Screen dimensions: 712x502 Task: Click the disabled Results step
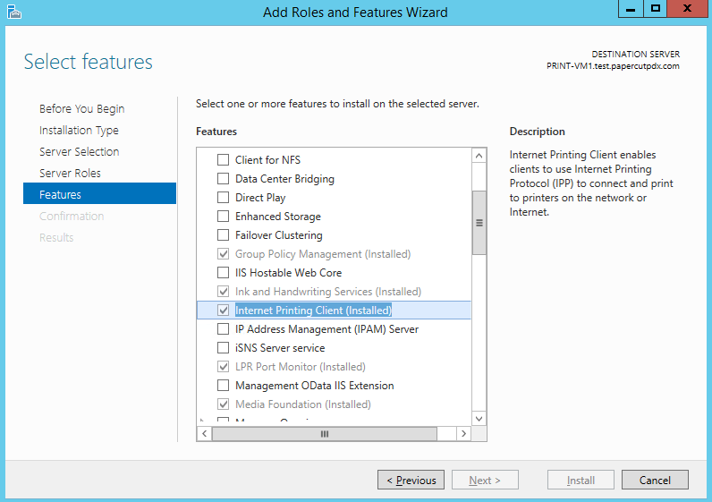(x=56, y=238)
